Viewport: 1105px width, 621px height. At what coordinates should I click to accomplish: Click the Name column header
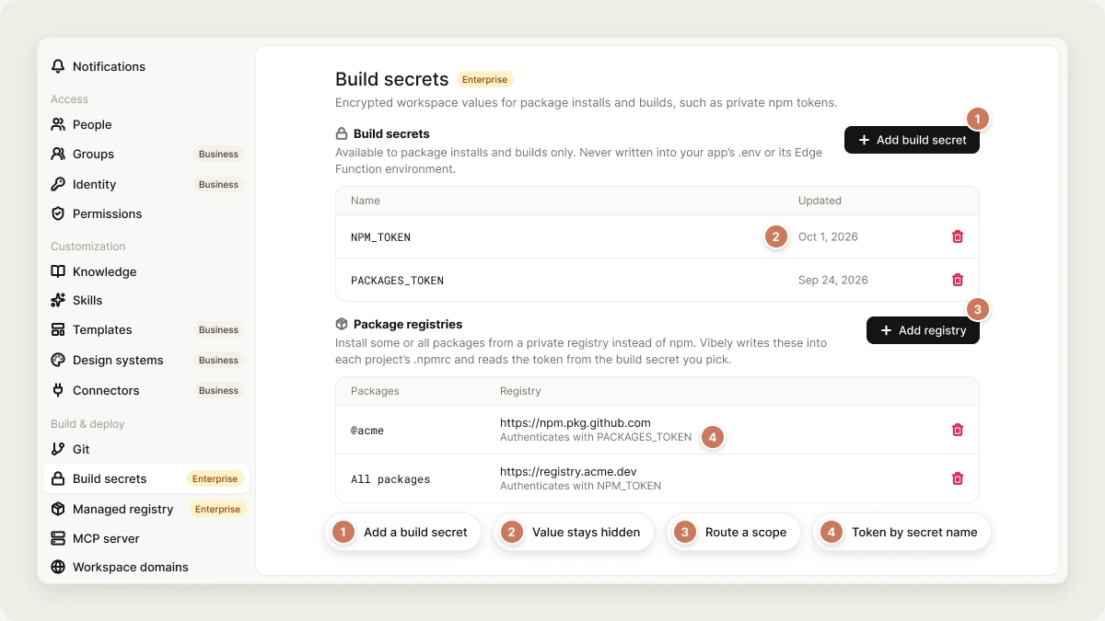coord(366,201)
